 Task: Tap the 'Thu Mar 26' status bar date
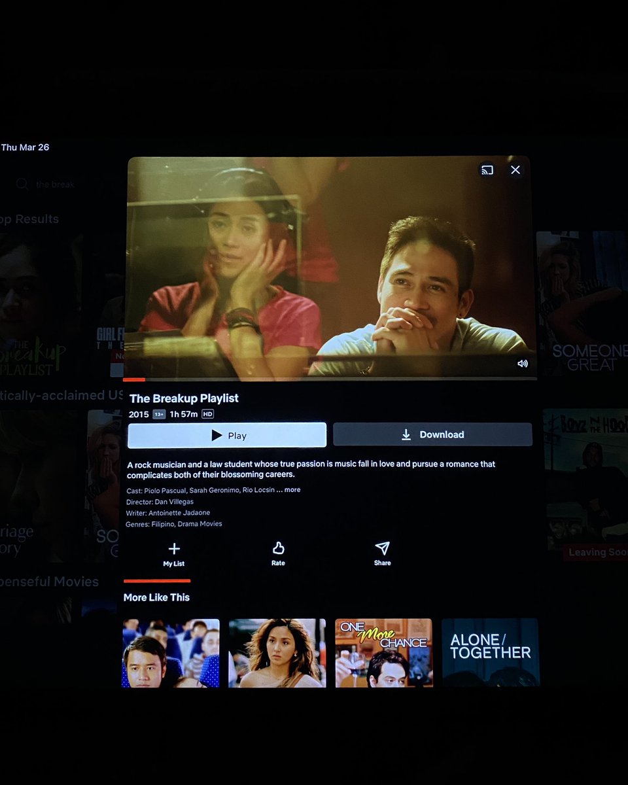point(26,147)
